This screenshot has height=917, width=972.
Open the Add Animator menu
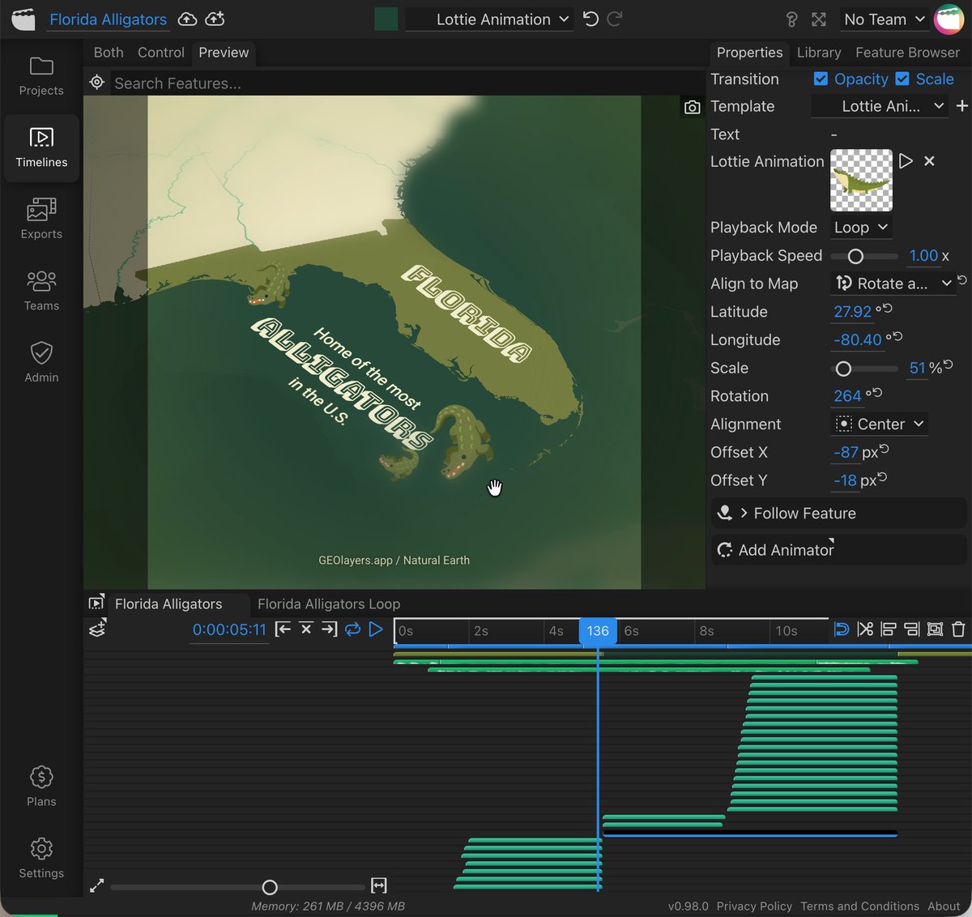[838, 550]
